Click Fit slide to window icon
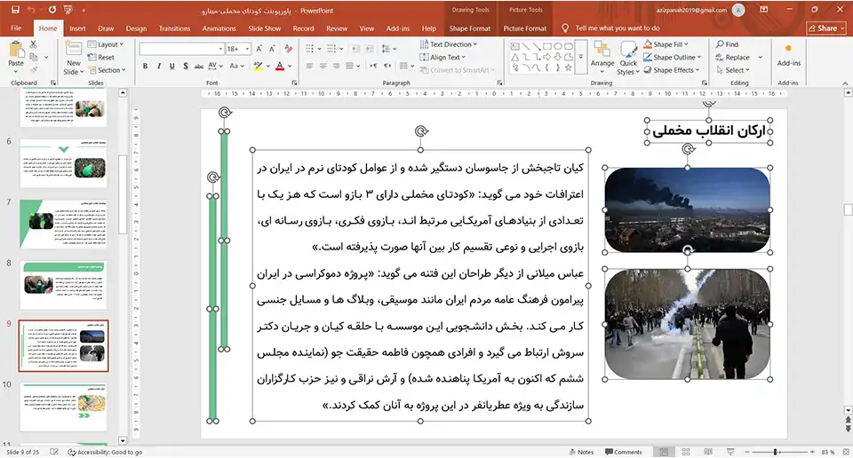The width and height of the screenshot is (853, 458). coord(846,452)
